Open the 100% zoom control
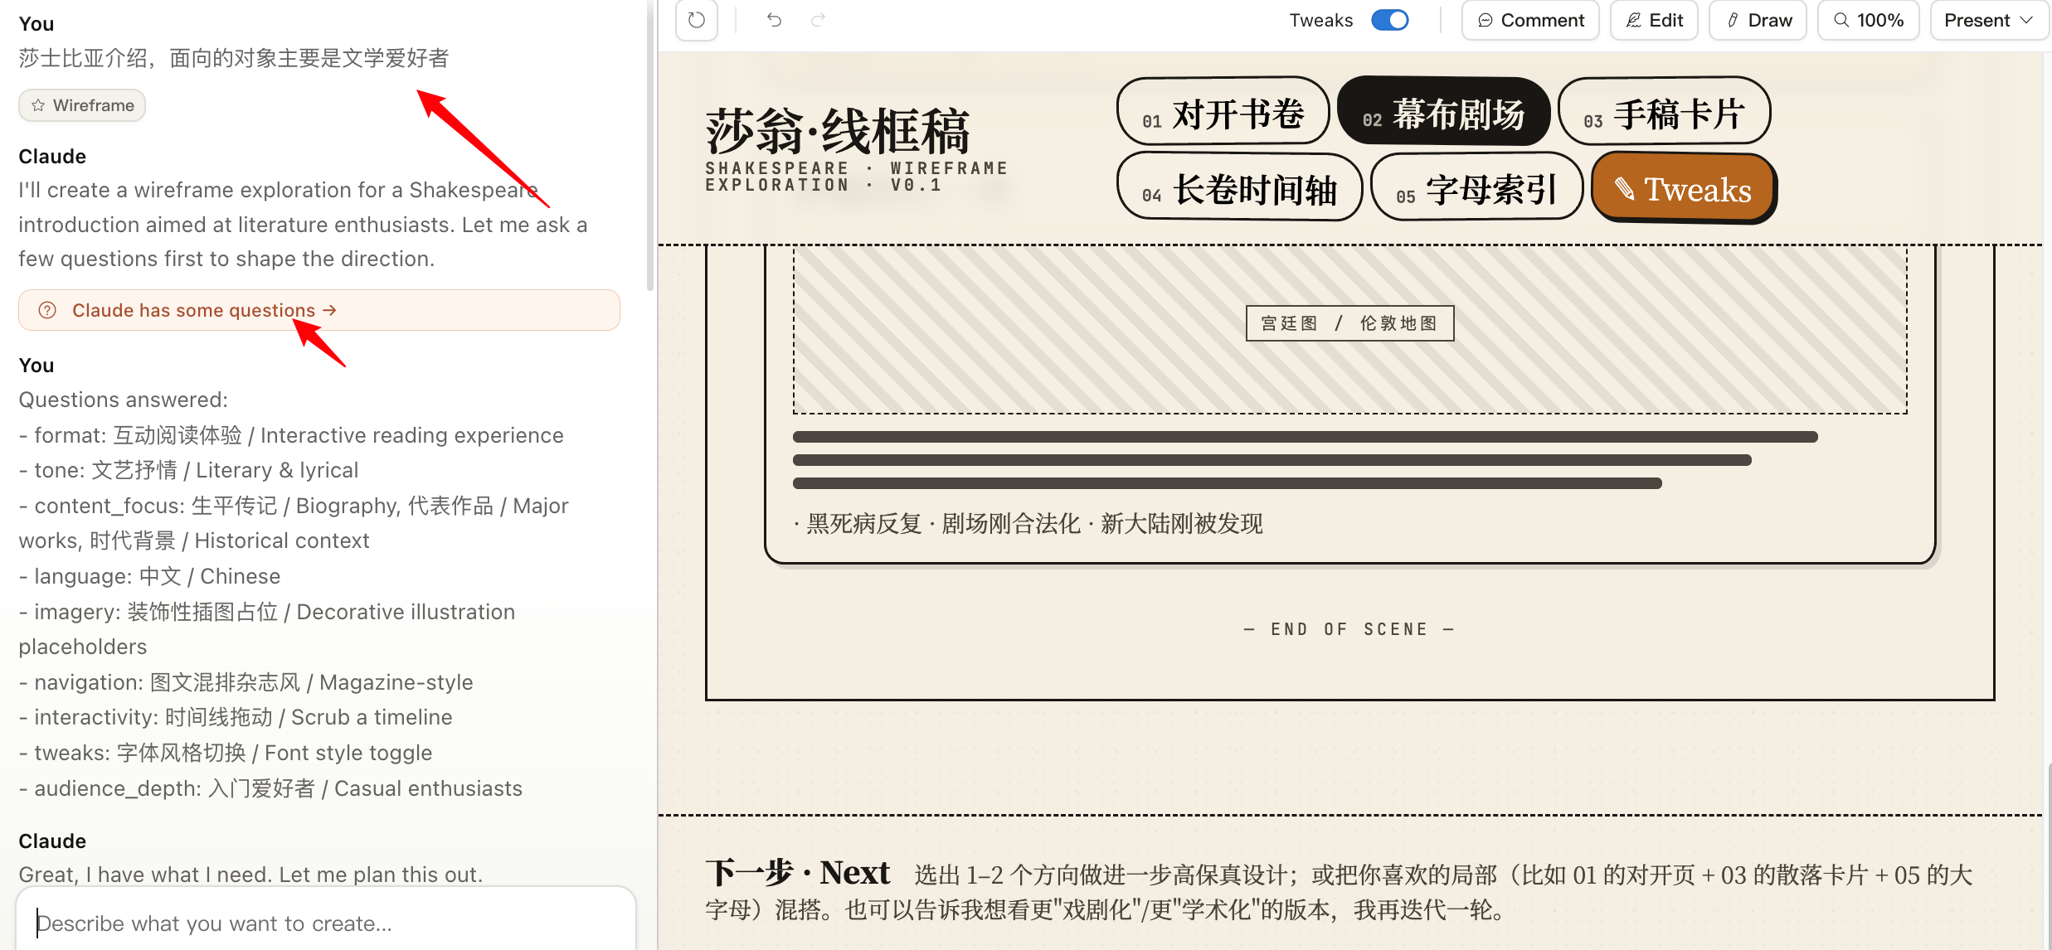The image size is (2052, 950). click(1868, 20)
